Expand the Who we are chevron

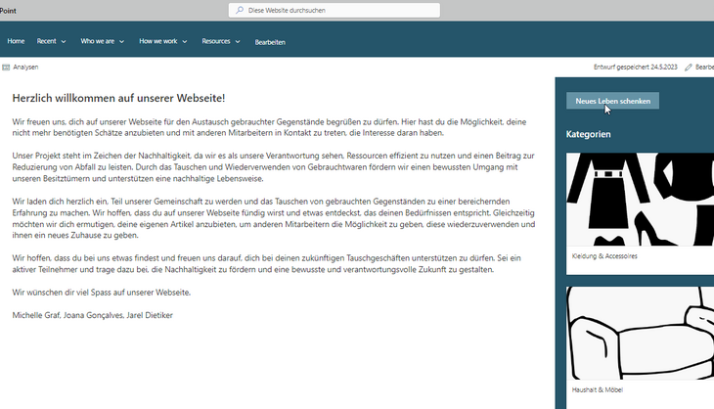click(121, 41)
